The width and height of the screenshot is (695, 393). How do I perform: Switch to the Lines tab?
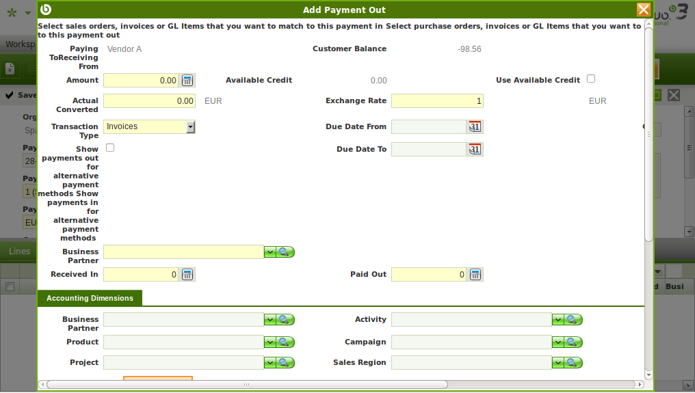19,251
